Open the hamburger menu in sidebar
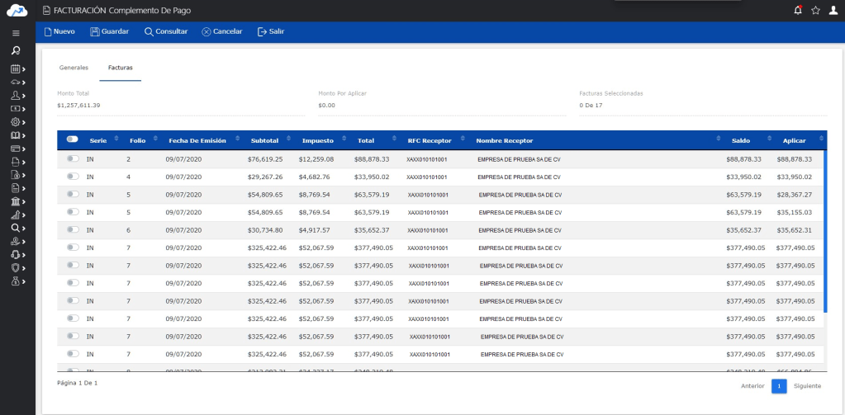845x415 pixels. coord(16,33)
